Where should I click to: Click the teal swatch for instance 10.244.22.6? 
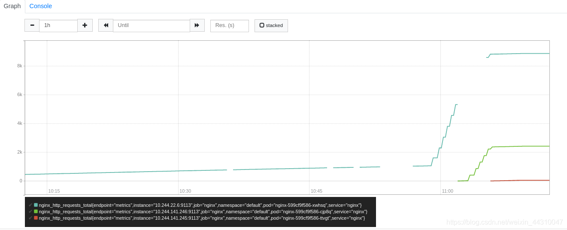36,205
